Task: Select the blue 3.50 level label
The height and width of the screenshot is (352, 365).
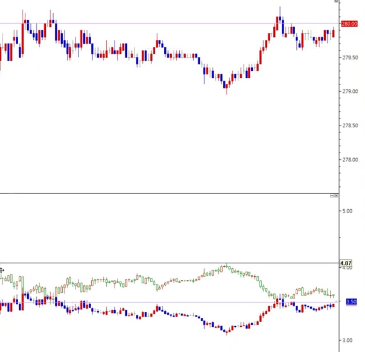Action: (351, 302)
